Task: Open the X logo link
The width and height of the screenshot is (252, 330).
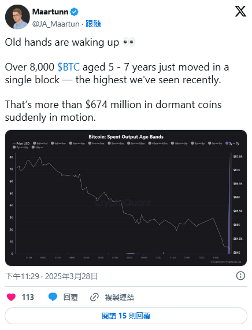Action: coord(240,12)
